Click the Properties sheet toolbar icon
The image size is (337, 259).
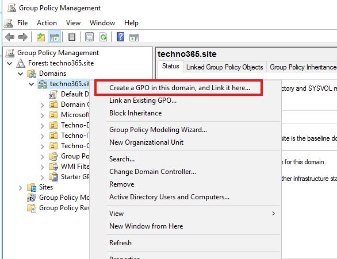pyautogui.click(x=89, y=37)
